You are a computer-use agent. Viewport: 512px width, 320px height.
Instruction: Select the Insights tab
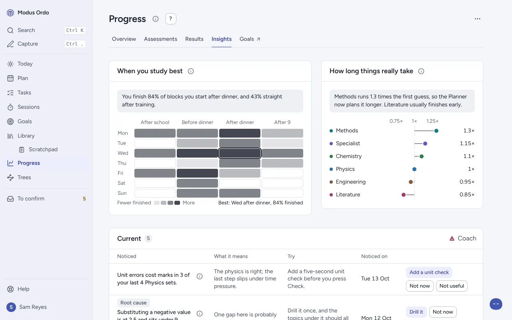click(222, 39)
